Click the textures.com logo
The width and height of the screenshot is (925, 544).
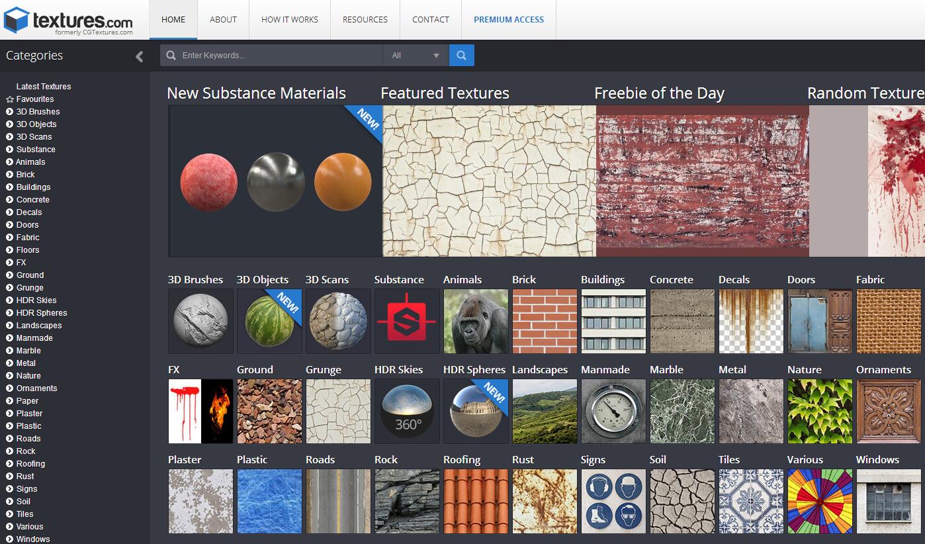pos(69,20)
